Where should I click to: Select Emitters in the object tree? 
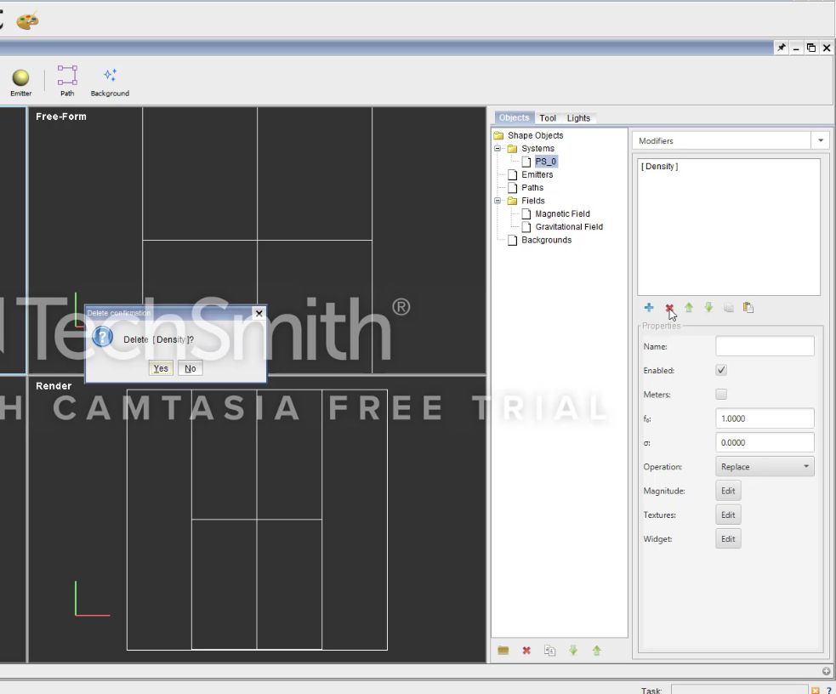537,174
